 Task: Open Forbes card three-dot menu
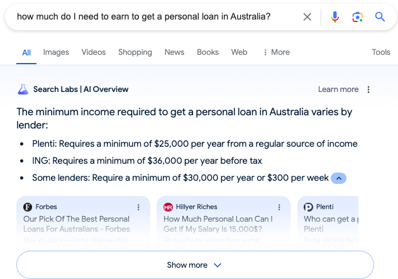(x=138, y=207)
